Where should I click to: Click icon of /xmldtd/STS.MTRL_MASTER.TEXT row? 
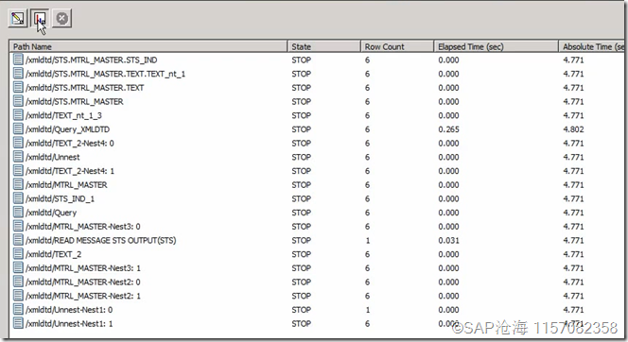point(18,87)
